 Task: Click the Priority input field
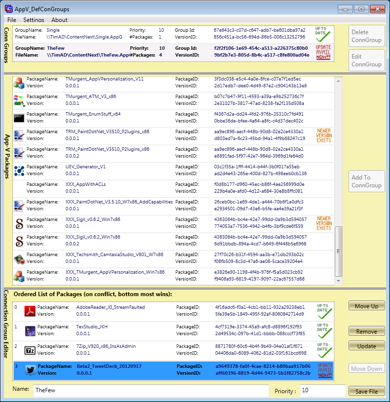coord(323,390)
